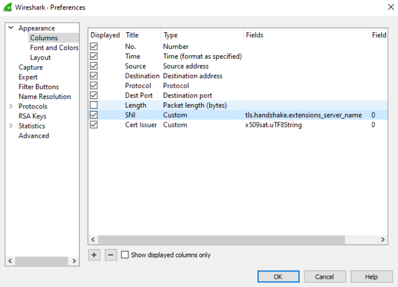
Task: Select Appearance label in tree
Action: tap(37, 28)
